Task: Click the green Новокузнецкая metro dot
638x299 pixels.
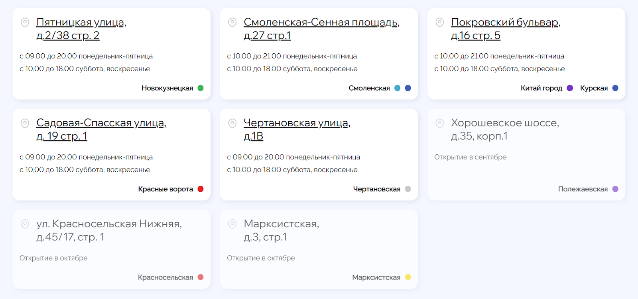Action: [201, 88]
